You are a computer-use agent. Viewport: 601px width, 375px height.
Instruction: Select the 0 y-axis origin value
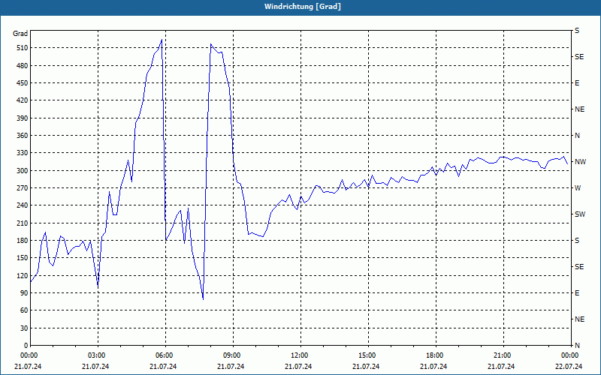[26, 345]
